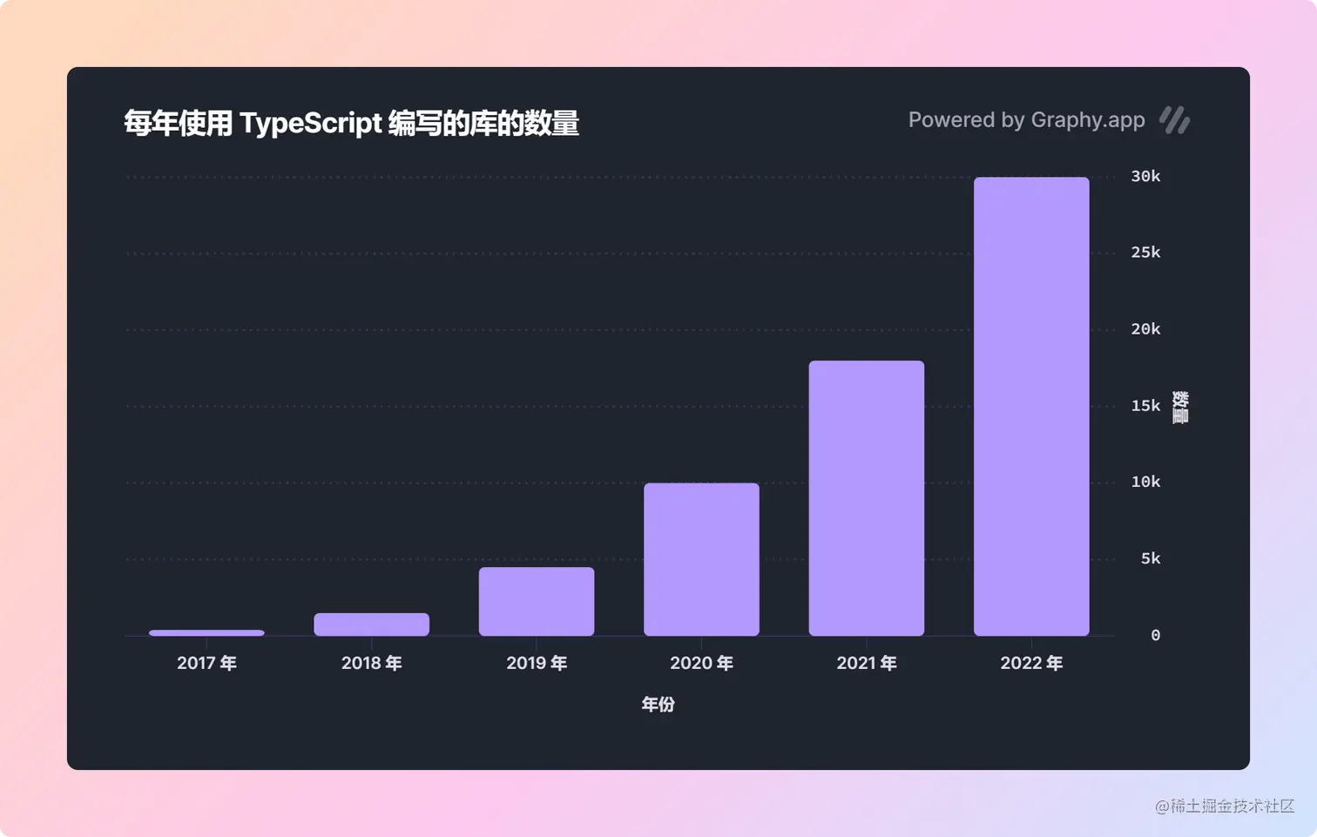This screenshot has width=1317, height=837.
Task: Click the 数量 vertical axis label
Action: click(1178, 405)
